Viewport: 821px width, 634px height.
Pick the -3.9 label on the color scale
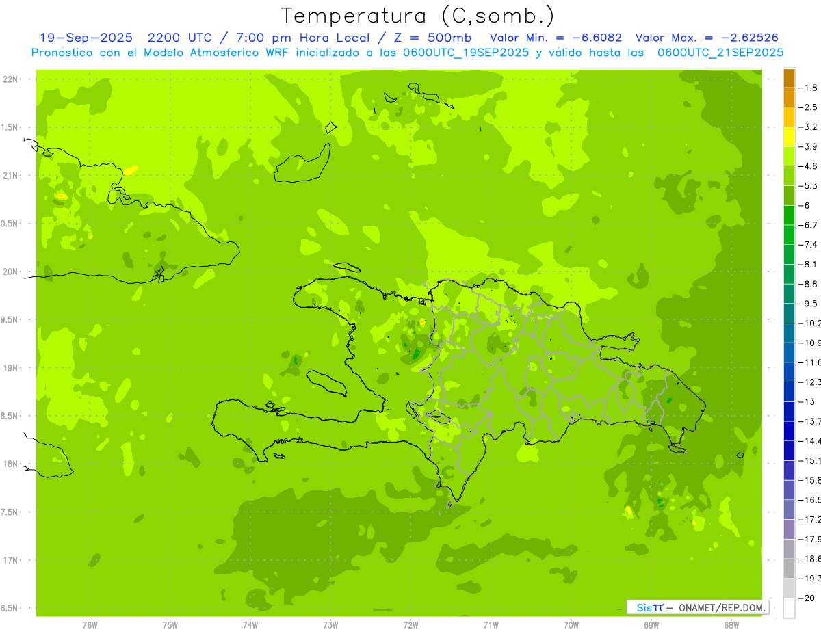809,146
